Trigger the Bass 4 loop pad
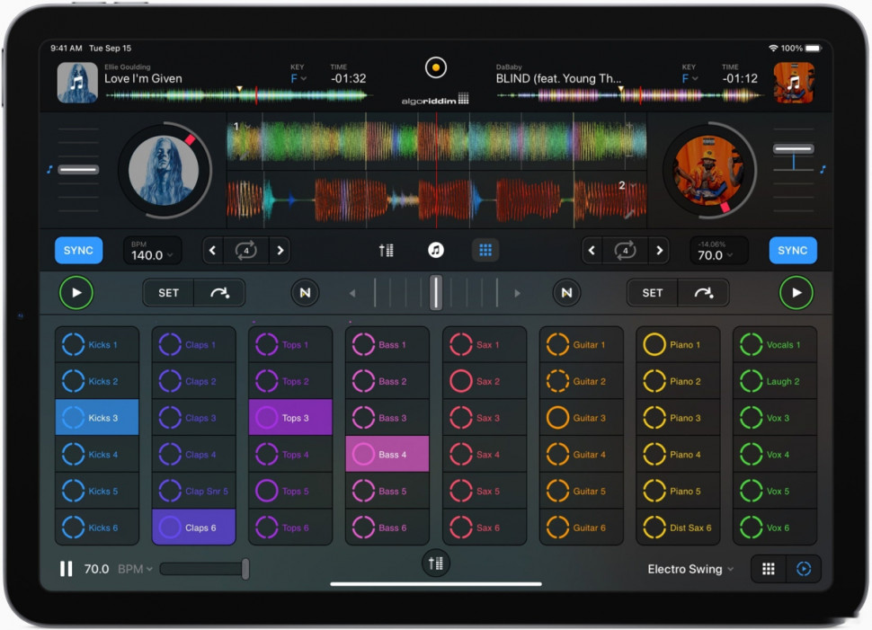The image size is (872, 630). [387, 454]
